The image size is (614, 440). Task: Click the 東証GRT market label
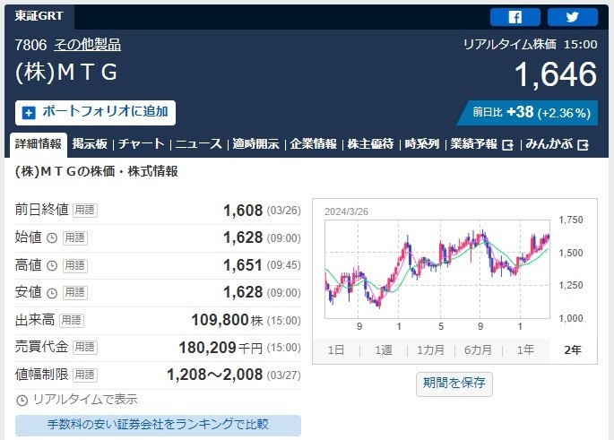[39, 15]
